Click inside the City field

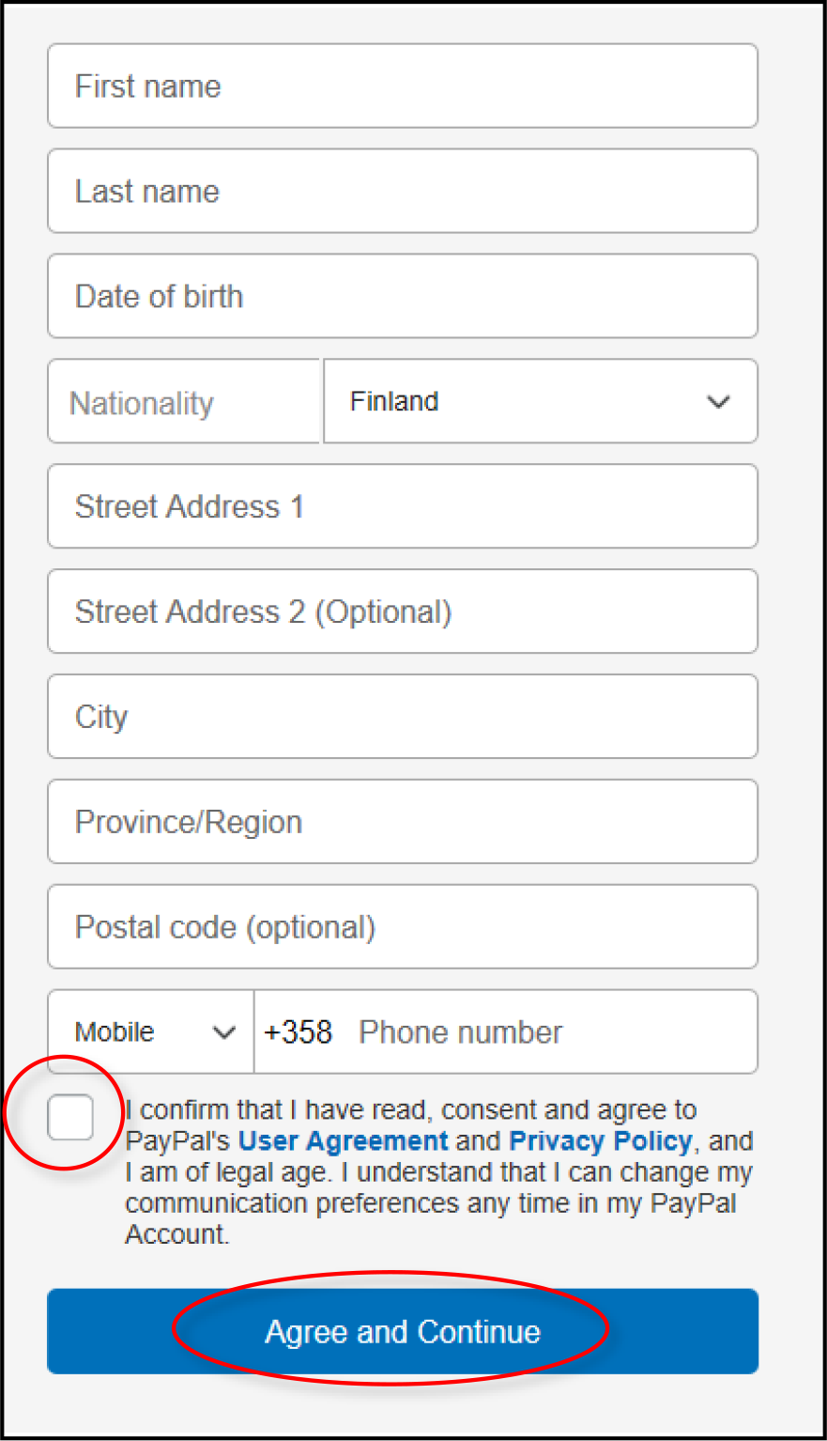pos(403,718)
